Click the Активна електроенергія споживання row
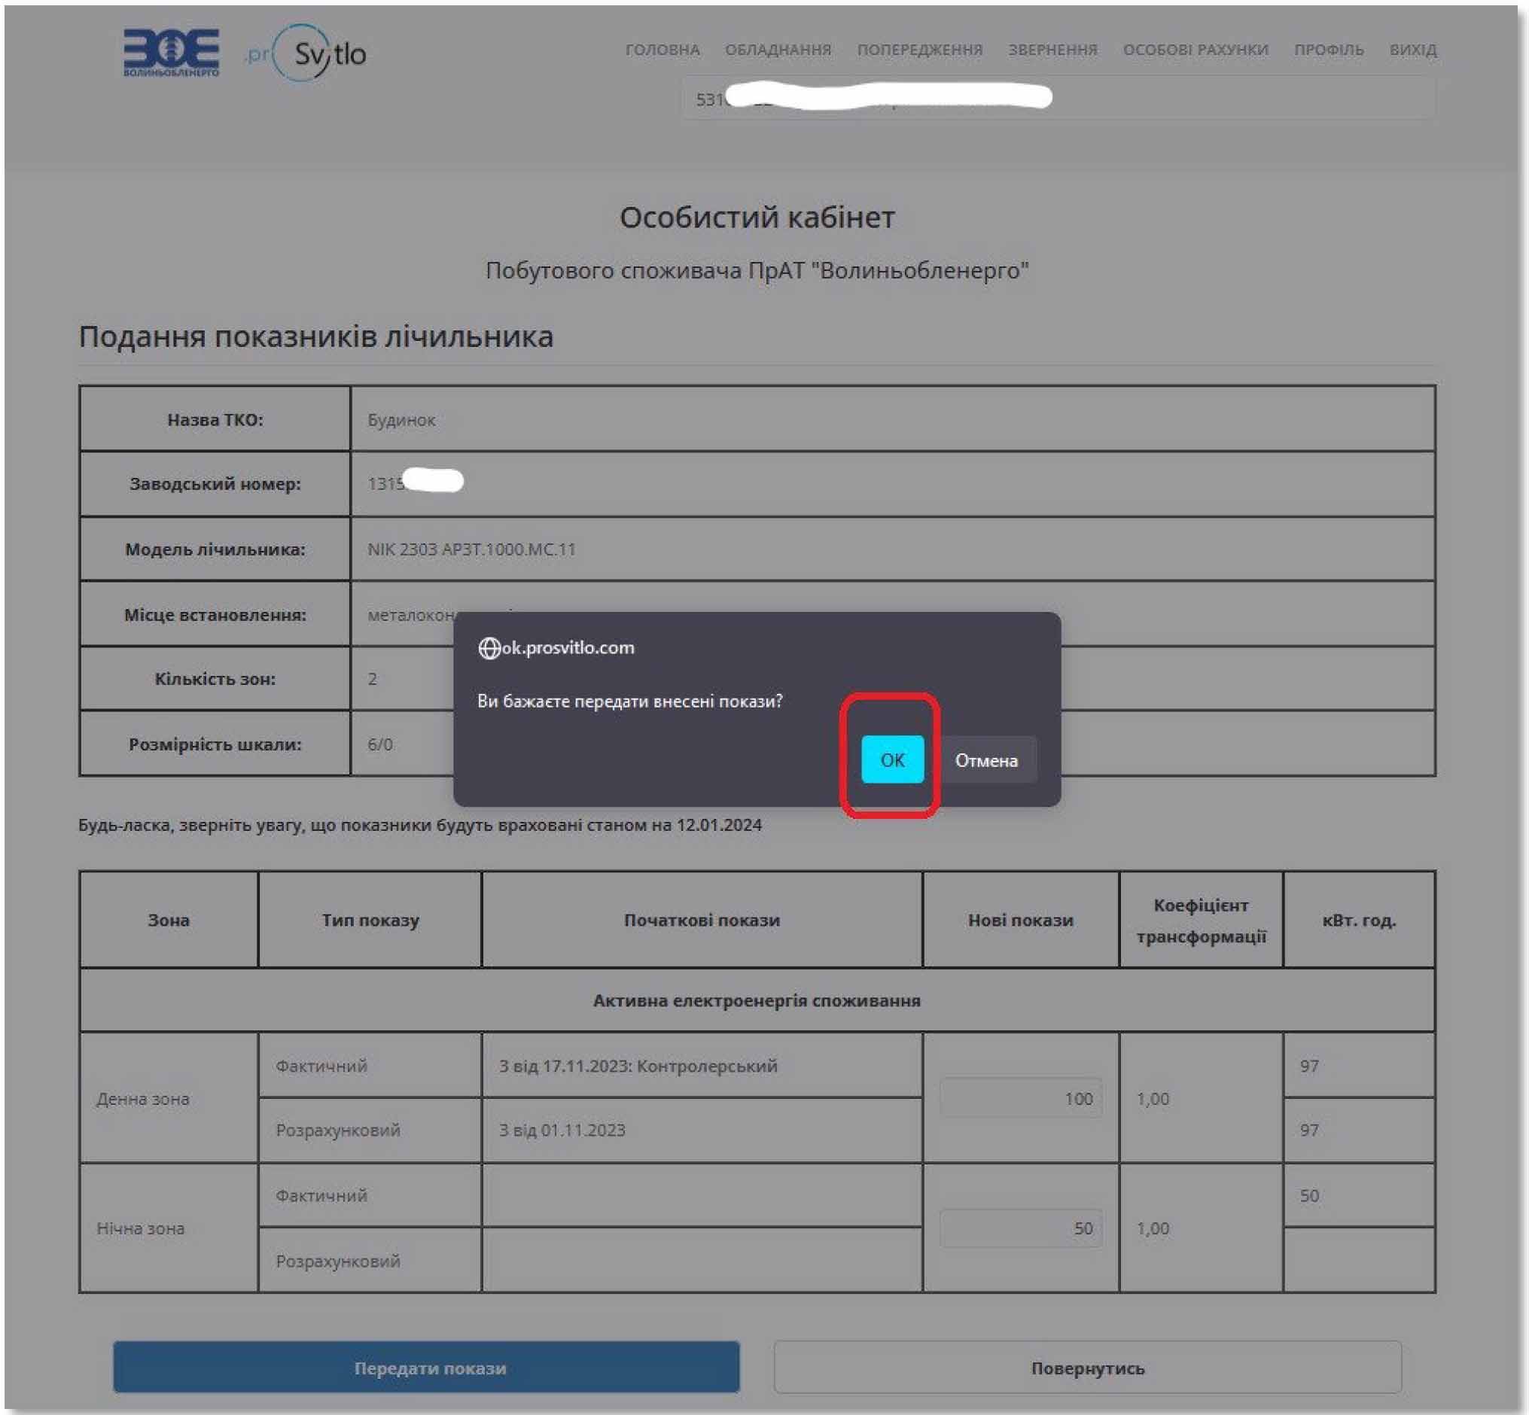Image resolution: width=1529 pixels, height=1415 pixels. [757, 1000]
